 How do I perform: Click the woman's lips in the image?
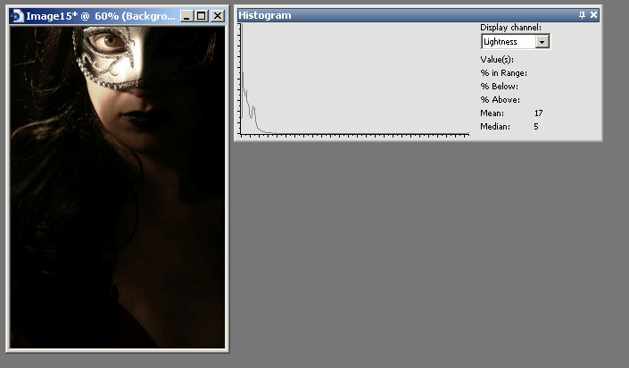point(137,115)
